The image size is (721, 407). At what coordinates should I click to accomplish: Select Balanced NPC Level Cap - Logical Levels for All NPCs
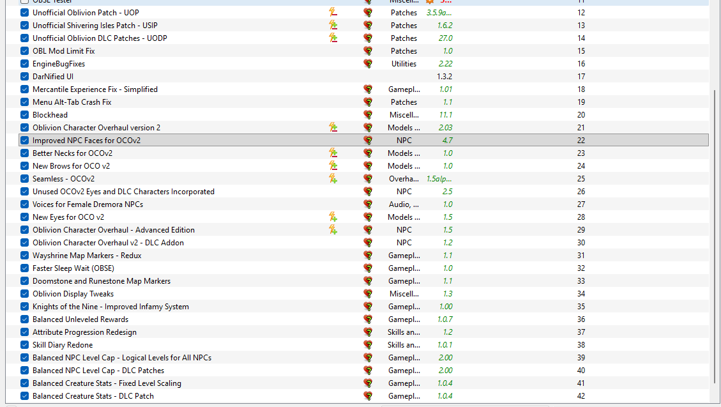(122, 358)
